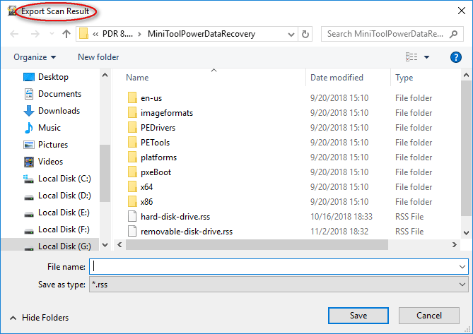473x334 pixels.
Task: Click the x86 folder icon
Action: tap(132, 201)
